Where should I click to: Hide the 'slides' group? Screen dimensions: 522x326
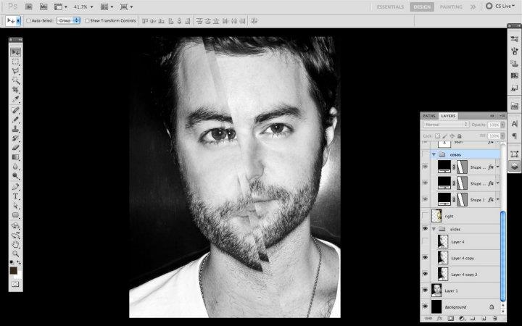pyautogui.click(x=425, y=228)
